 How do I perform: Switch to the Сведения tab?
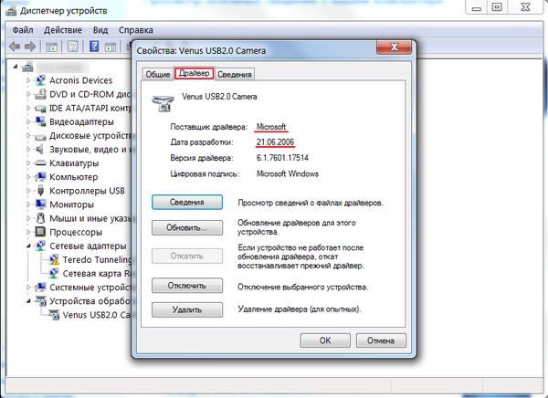[234, 75]
